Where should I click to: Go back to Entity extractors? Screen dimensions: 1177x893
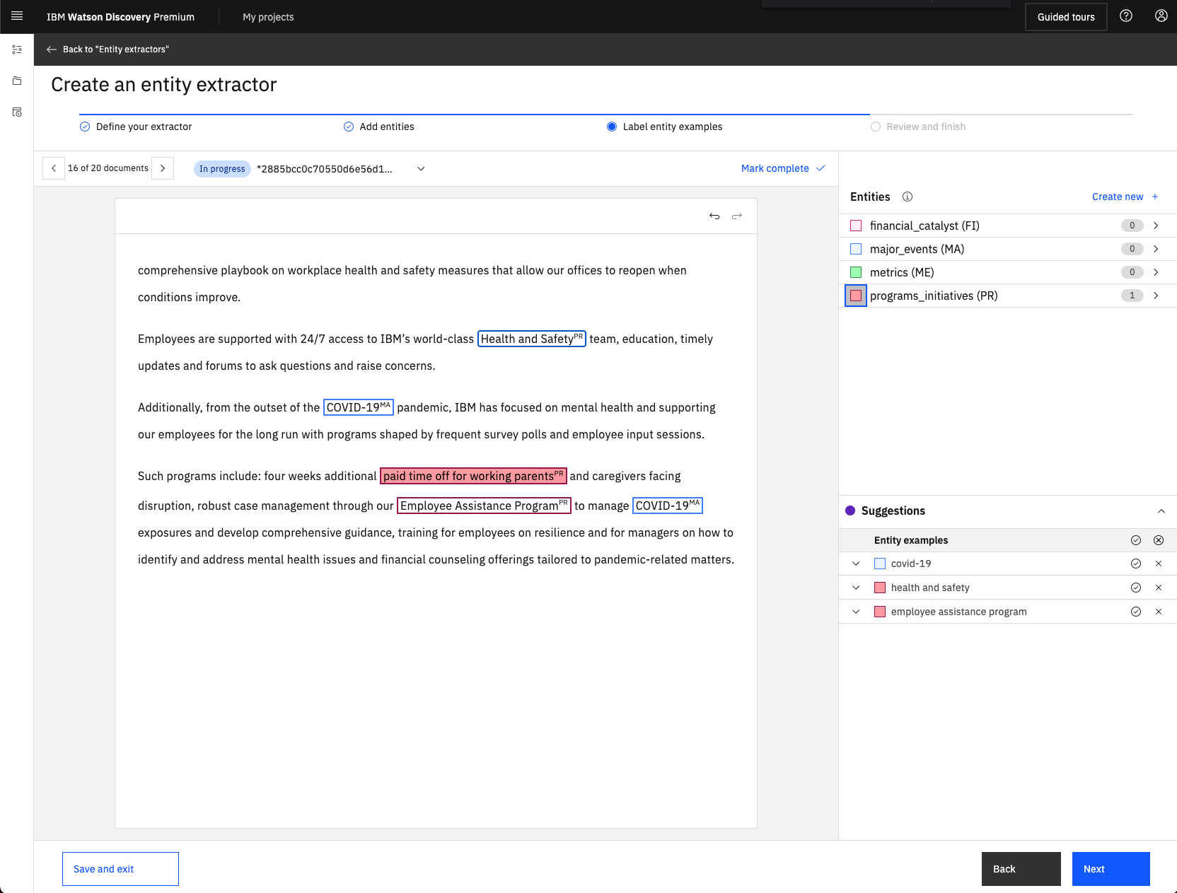point(108,49)
